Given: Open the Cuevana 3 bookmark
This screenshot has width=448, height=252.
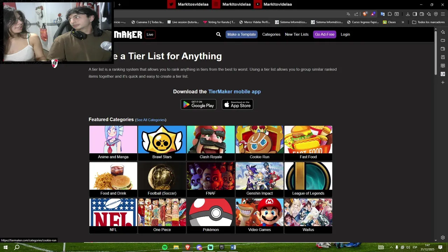Looking at the screenshot, I should click(x=147, y=22).
